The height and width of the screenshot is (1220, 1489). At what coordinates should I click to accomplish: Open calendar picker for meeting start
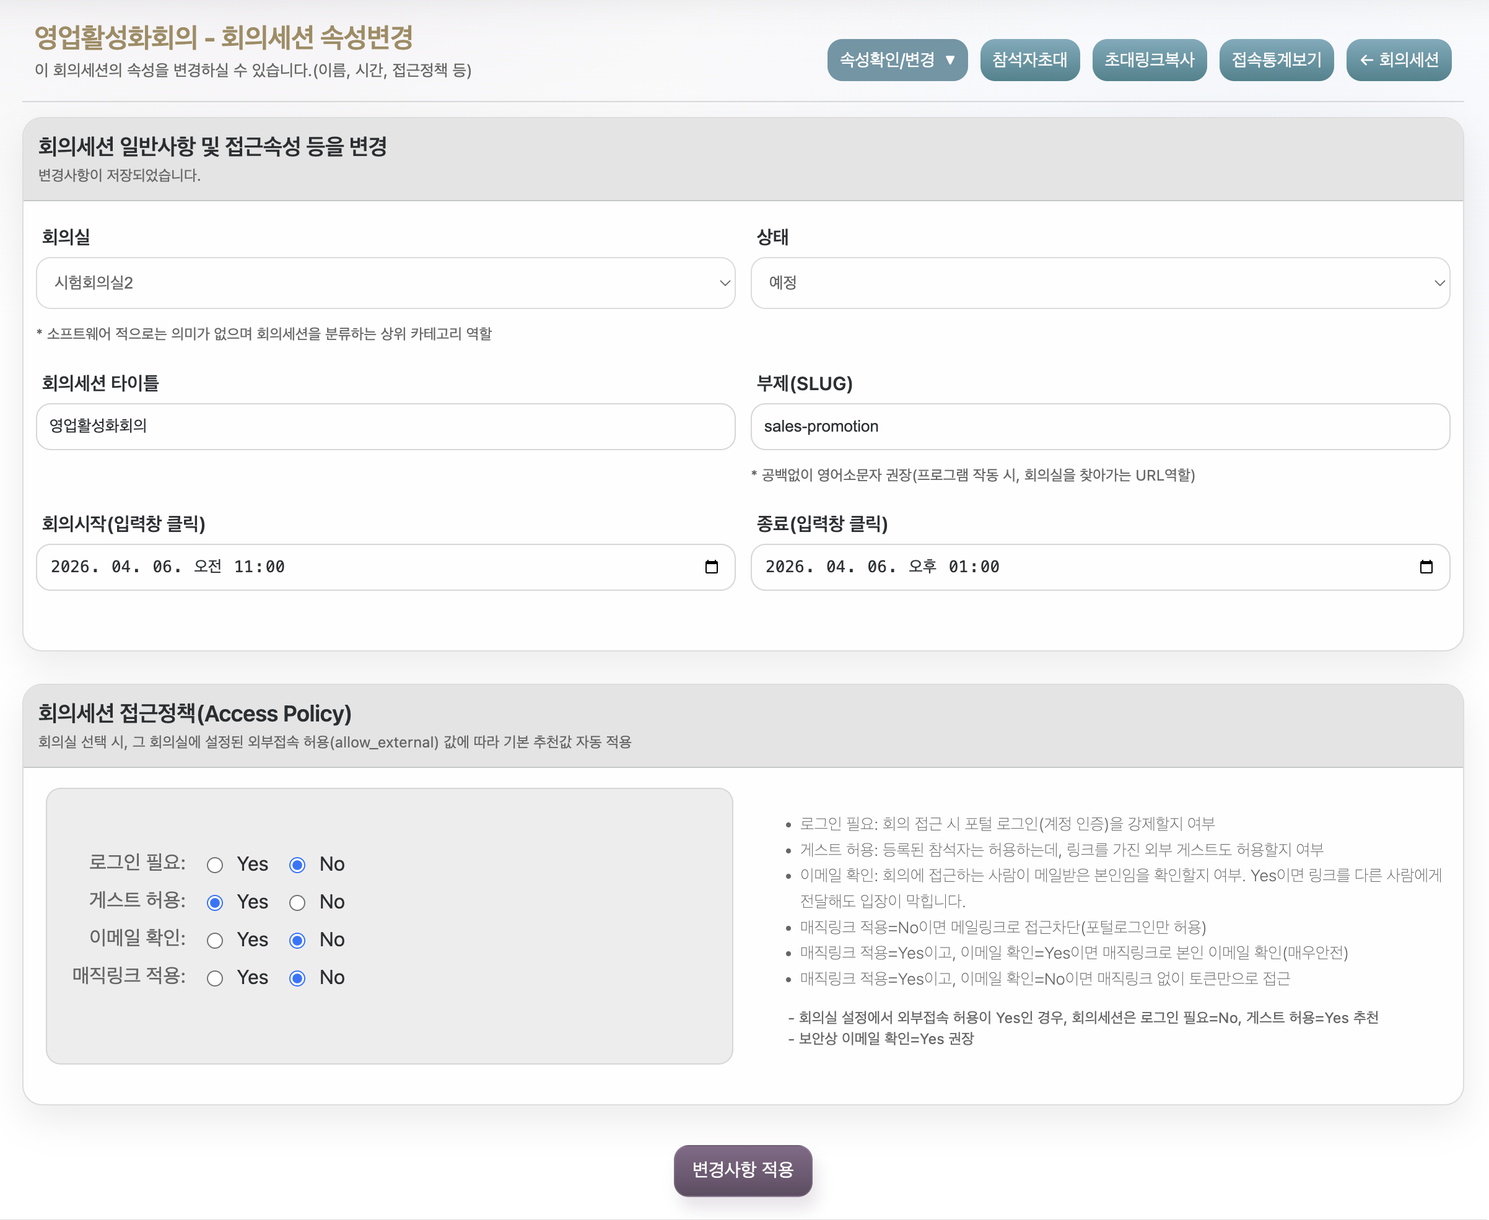point(711,567)
